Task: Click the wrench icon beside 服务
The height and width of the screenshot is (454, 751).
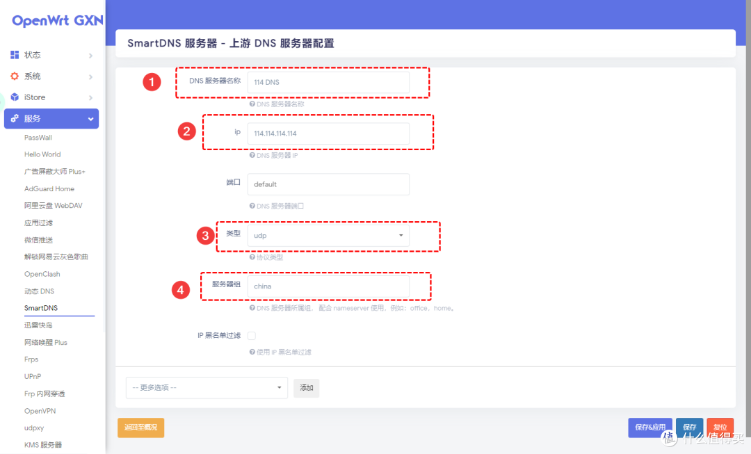Action: tap(15, 118)
